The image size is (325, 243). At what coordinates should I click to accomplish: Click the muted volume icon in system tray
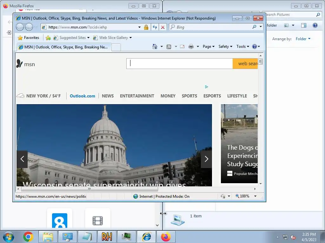pyautogui.click(x=293, y=237)
